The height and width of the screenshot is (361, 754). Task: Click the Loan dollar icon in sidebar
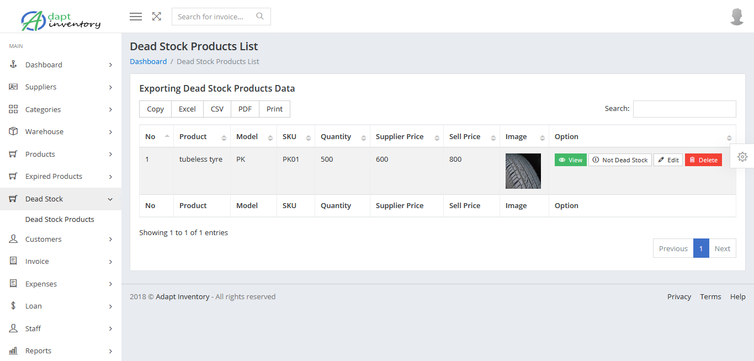13,305
